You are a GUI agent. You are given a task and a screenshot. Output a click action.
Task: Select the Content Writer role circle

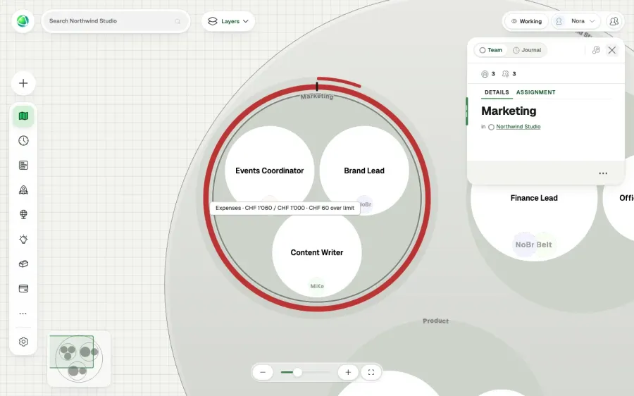click(x=316, y=252)
